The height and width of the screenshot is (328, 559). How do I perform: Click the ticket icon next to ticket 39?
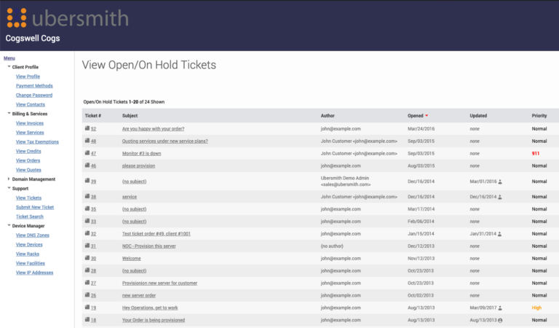click(x=87, y=181)
